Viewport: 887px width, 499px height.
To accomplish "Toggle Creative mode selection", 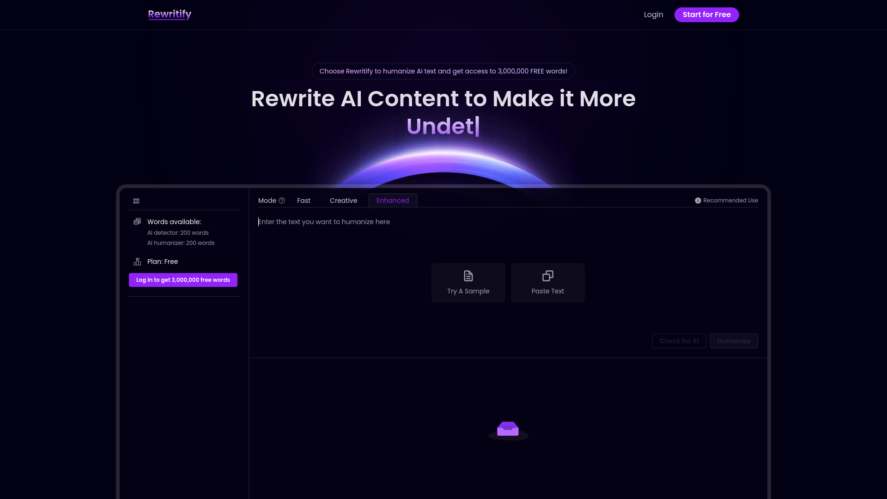I will (x=344, y=200).
